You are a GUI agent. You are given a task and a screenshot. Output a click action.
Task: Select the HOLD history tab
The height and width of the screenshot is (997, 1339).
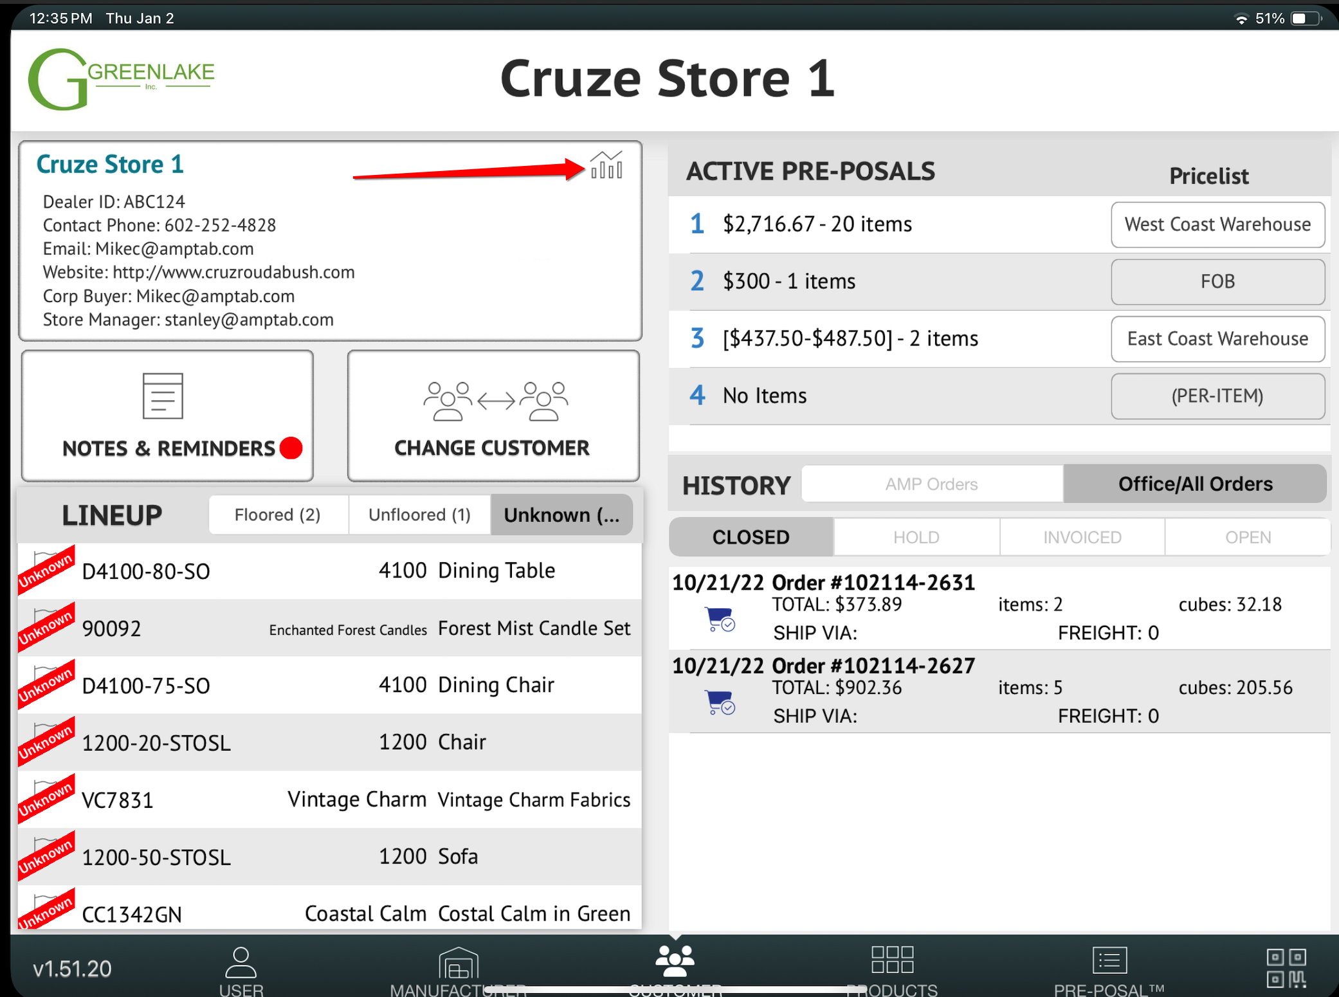[x=916, y=537]
